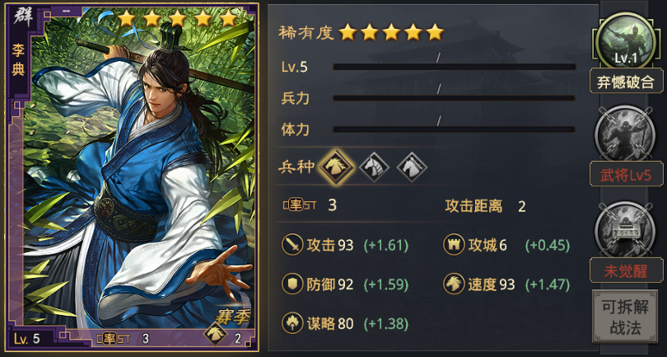The width and height of the screenshot is (667, 357).
Task: Click the 可拆解战法 button
Action: pos(625,317)
